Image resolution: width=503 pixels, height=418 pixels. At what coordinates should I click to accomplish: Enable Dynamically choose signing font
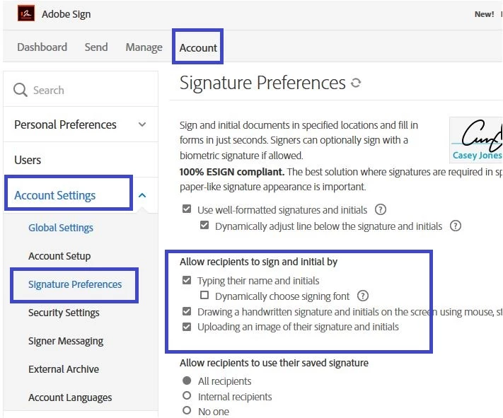tap(204, 295)
